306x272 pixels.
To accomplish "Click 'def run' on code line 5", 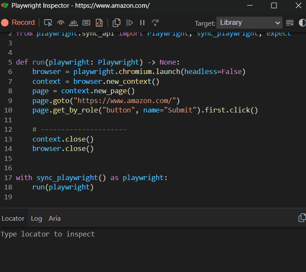I will click(30, 62).
